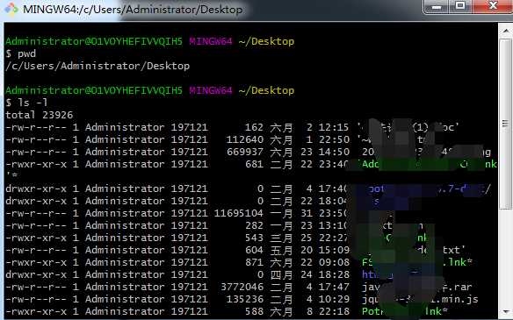Click the file size 588

254,311
